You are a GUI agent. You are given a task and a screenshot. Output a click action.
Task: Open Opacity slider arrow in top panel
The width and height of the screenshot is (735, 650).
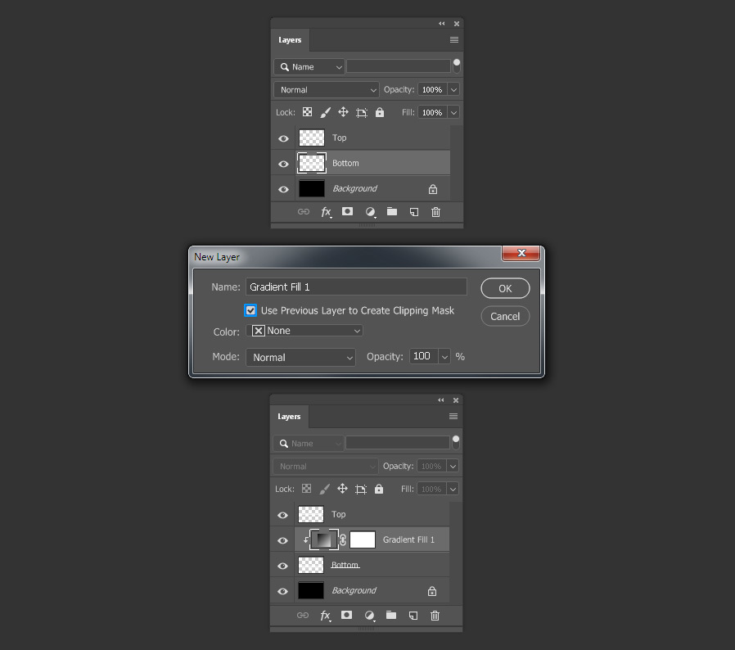click(x=453, y=89)
